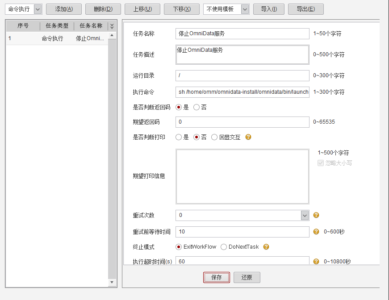Select 回显交互 radio option
Screen dimensions: 389x300
point(214,137)
